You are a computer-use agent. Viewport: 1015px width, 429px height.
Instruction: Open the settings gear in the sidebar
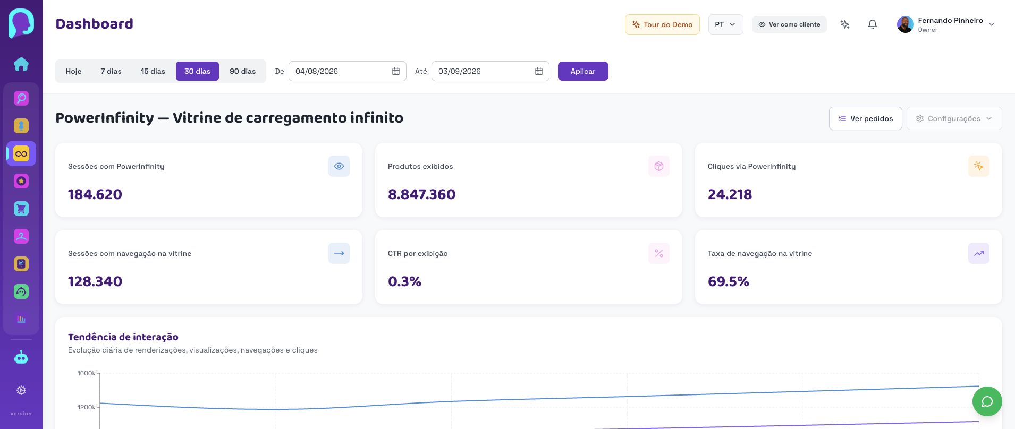click(x=21, y=390)
